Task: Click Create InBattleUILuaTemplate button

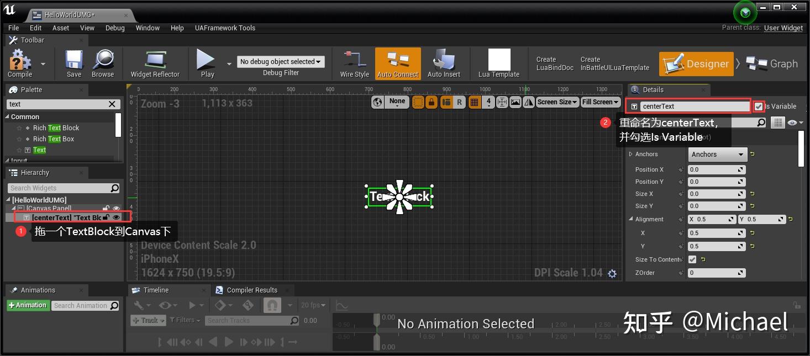Action: click(x=614, y=63)
